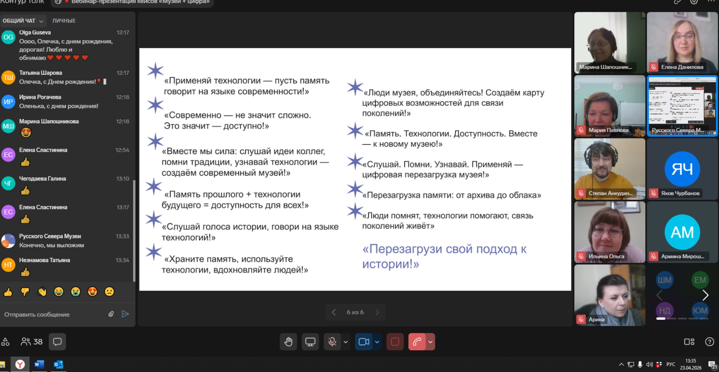
Task: Open the help question mark icon
Action: click(709, 342)
